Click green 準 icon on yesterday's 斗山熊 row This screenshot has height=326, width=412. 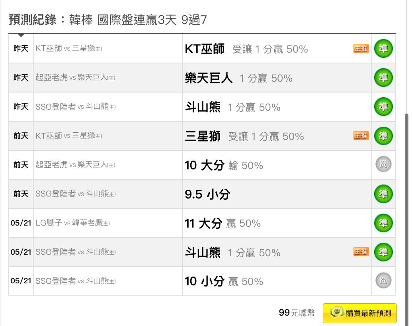[383, 107]
